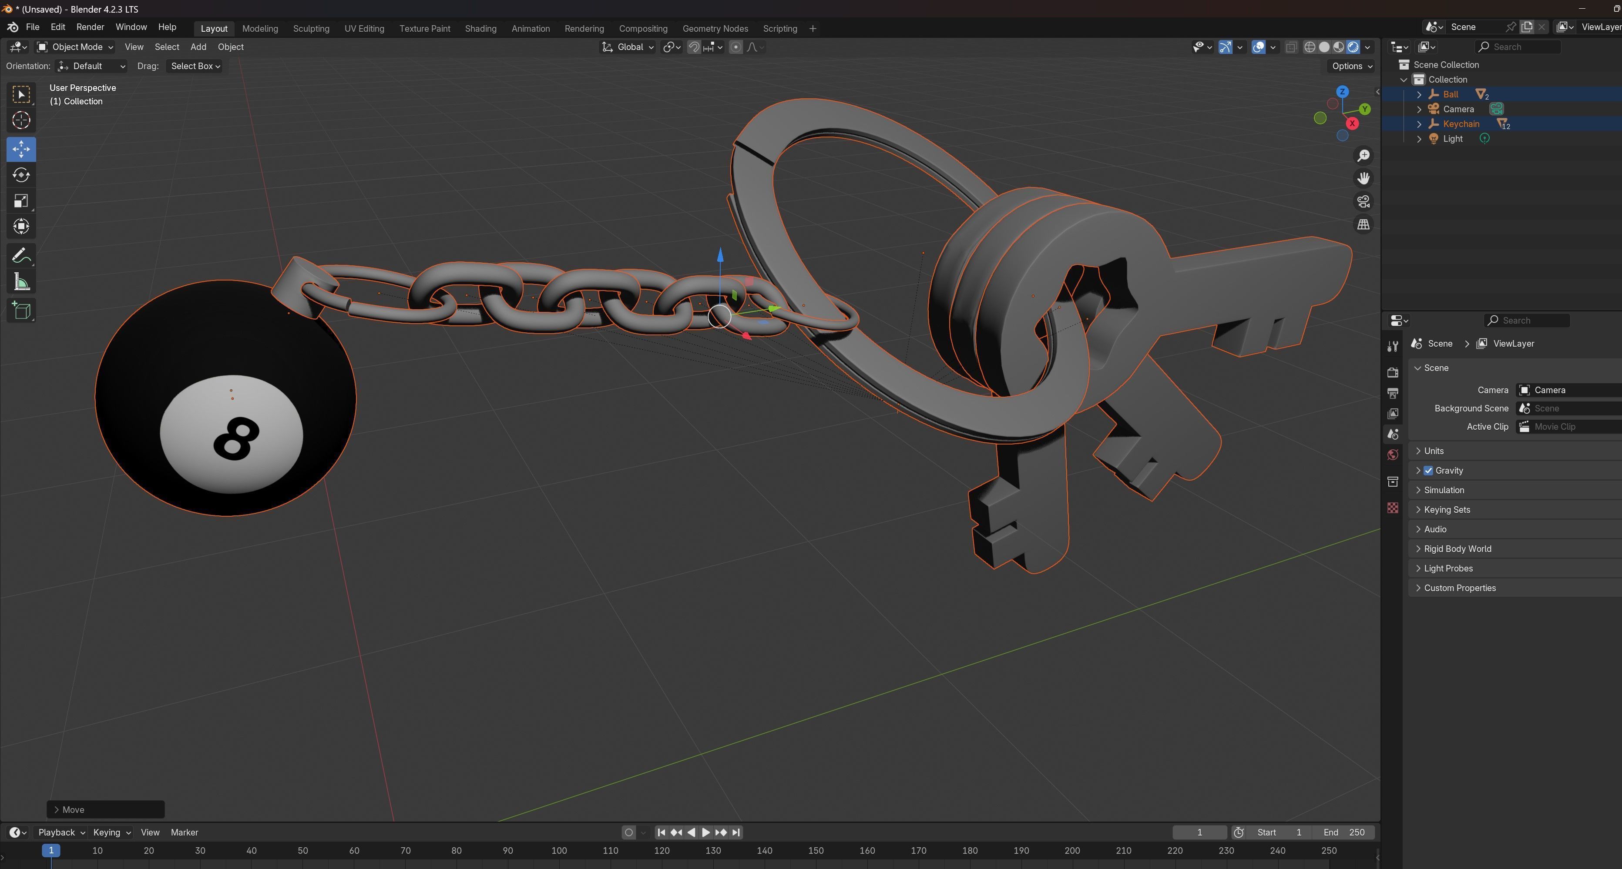Image resolution: width=1622 pixels, height=869 pixels.
Task: Toggle snapping magnet button
Action: click(x=694, y=47)
